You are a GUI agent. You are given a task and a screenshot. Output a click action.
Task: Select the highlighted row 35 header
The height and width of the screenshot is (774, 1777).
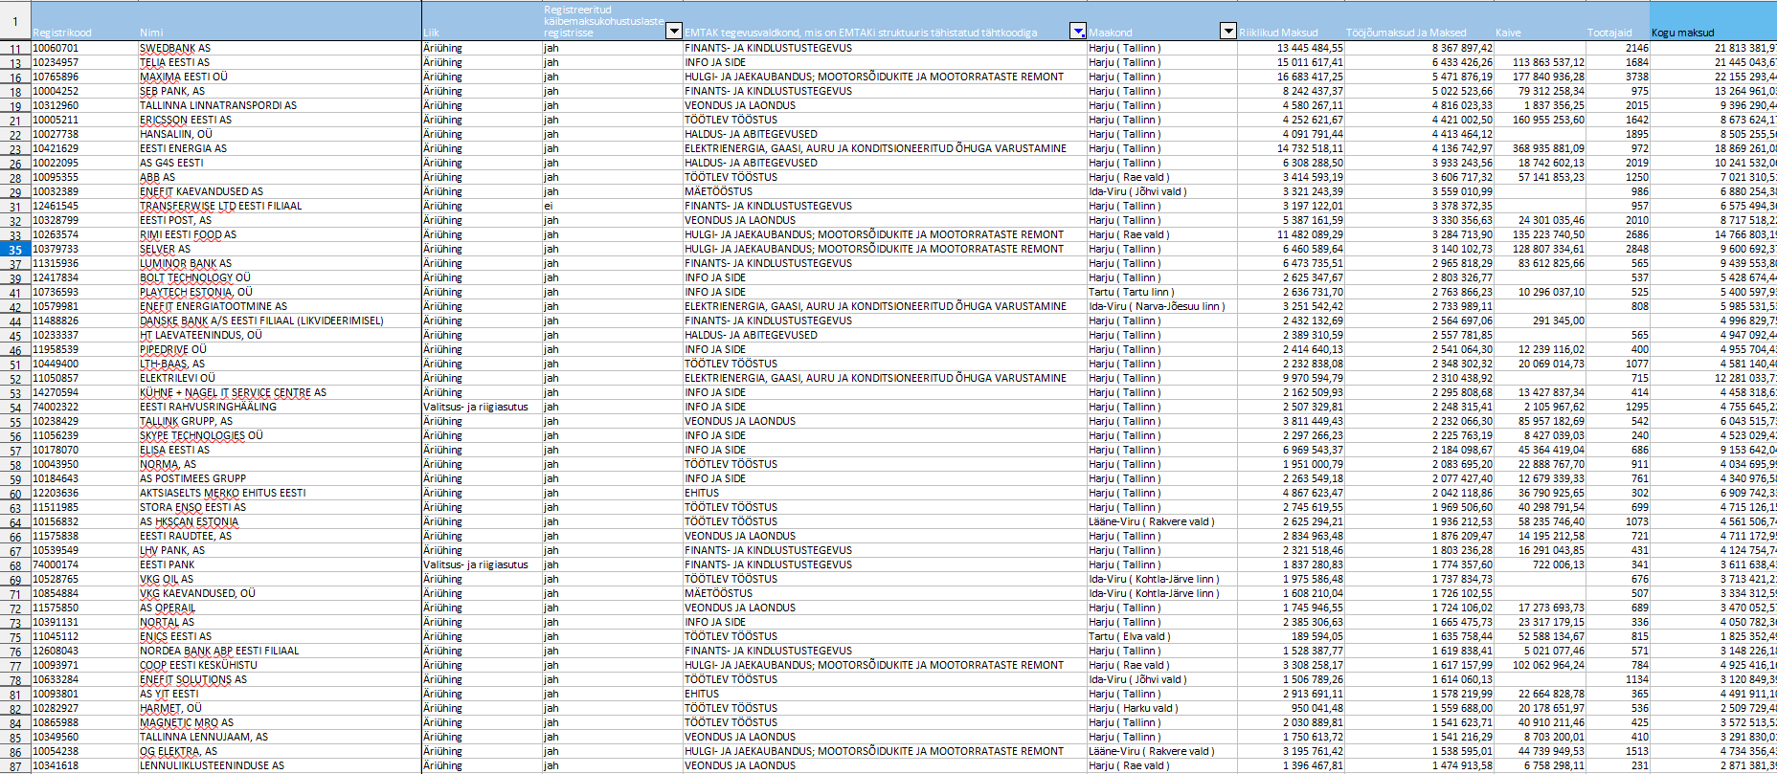15,250
